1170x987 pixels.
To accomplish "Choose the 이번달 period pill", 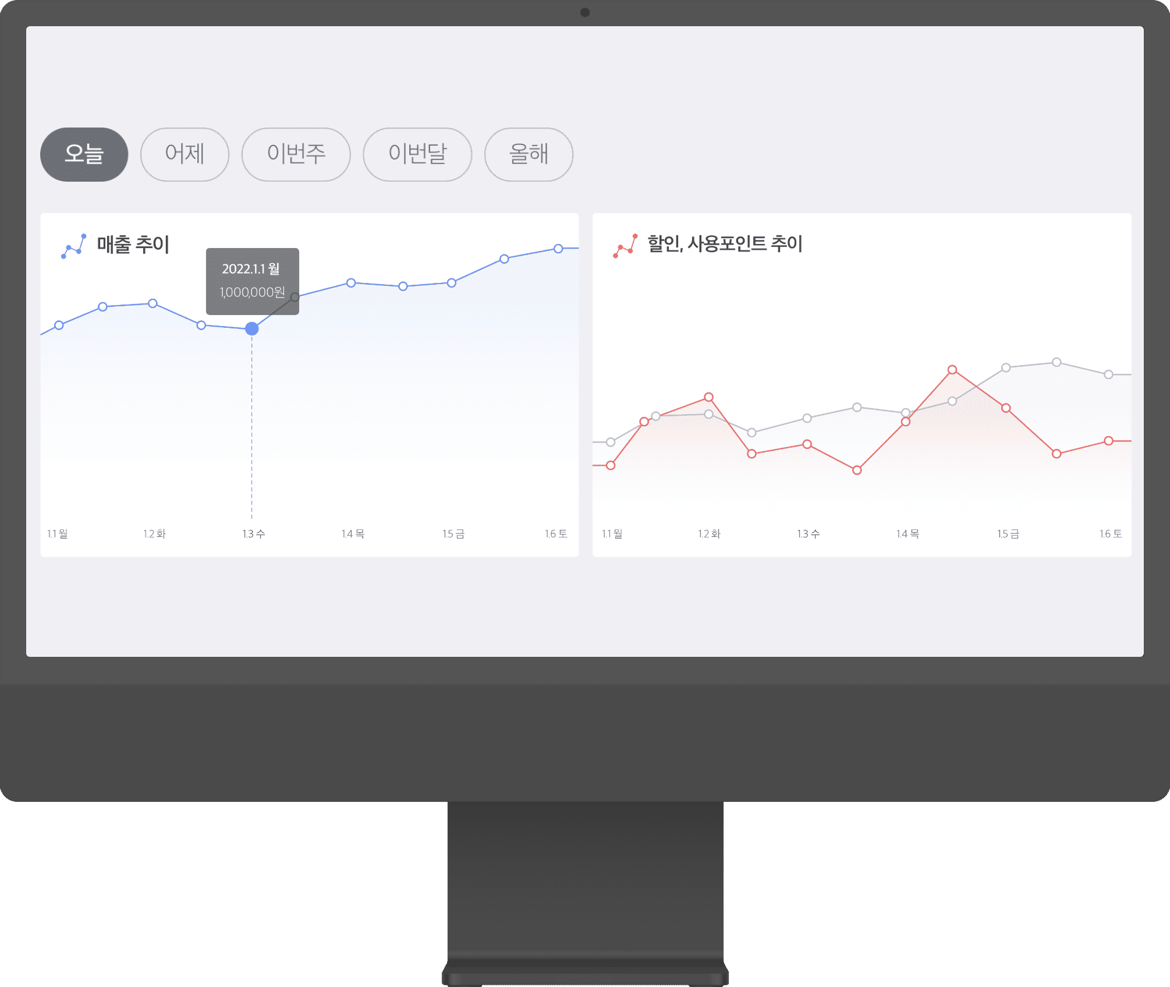I will coord(417,154).
